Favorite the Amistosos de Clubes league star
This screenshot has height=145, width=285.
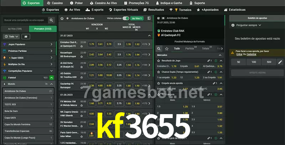click(62, 18)
